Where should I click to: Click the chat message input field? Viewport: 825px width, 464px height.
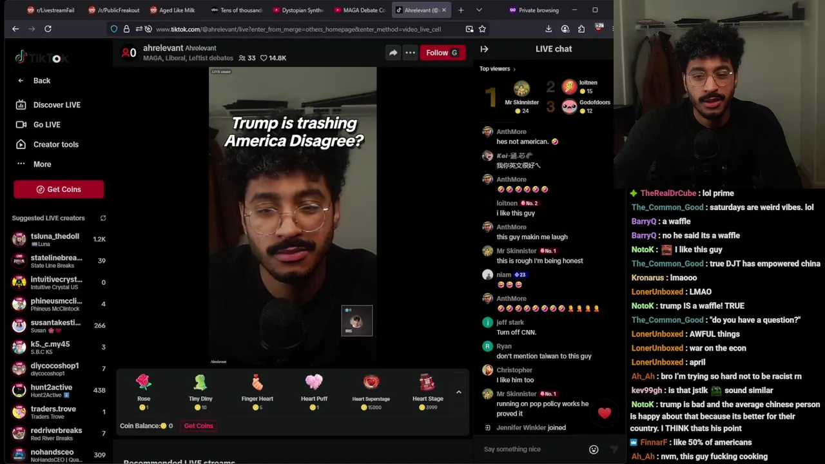point(532,449)
